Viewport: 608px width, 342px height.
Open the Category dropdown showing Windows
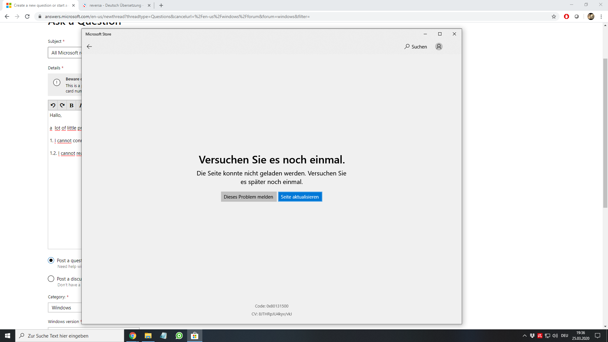(65, 307)
